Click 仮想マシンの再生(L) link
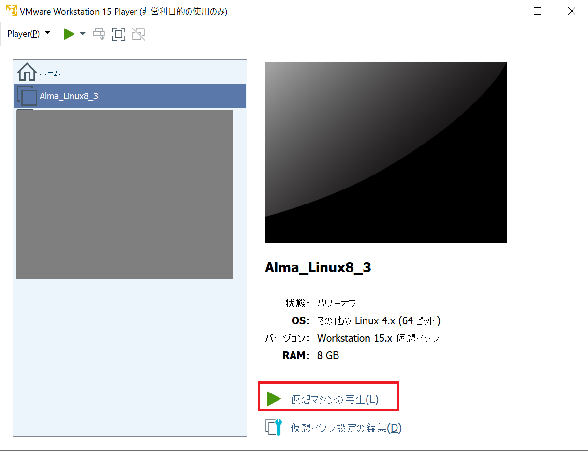588x451 pixels. [x=335, y=399]
